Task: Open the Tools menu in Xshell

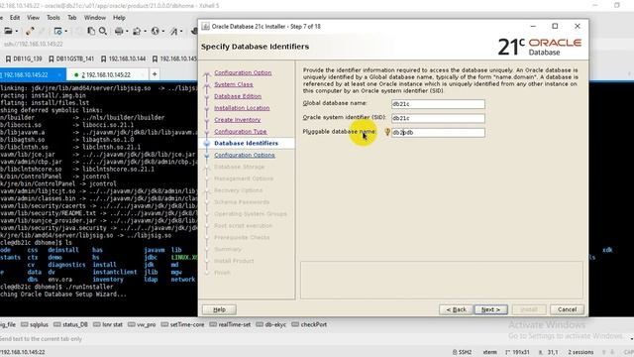Action: 53,18
